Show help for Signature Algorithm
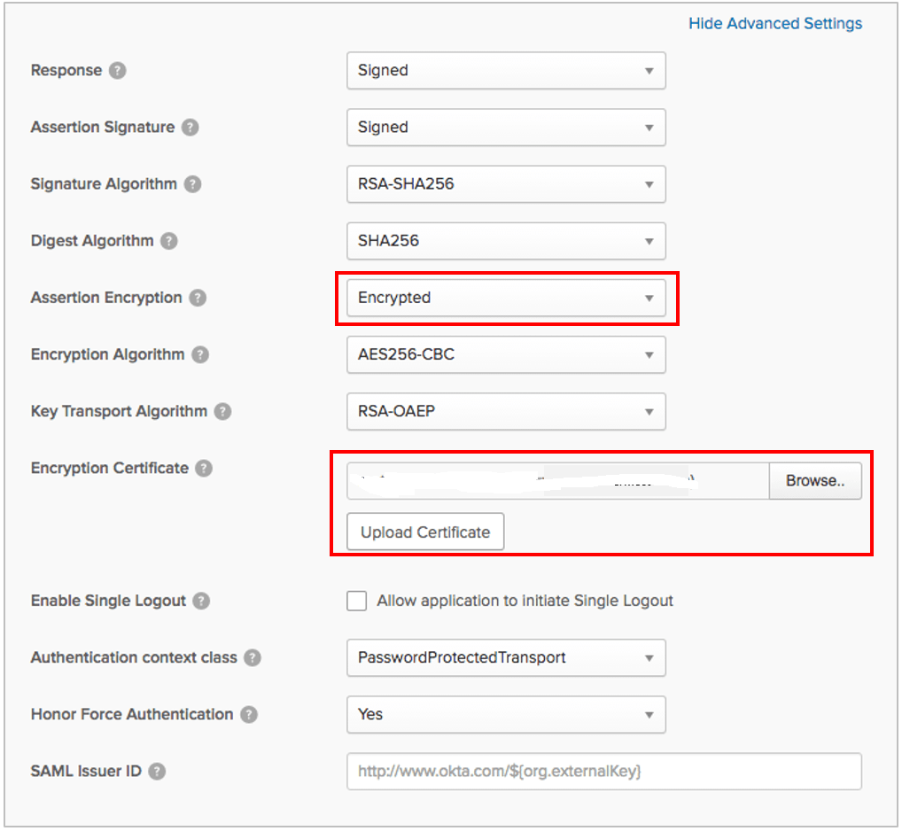902x831 pixels. (192, 184)
